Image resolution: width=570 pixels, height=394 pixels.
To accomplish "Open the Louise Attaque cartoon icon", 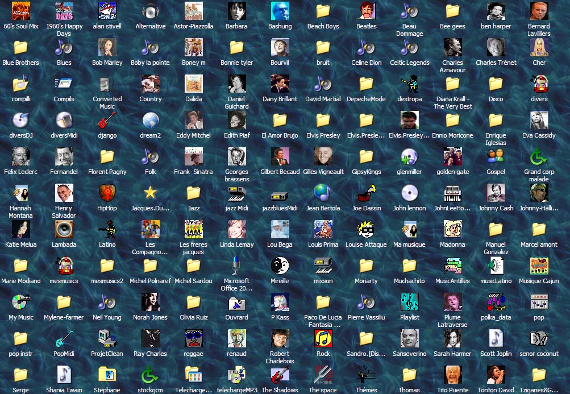I will 367,229.
